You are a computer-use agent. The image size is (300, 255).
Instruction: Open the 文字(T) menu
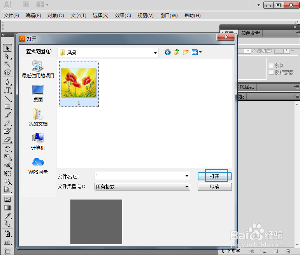click(x=79, y=16)
